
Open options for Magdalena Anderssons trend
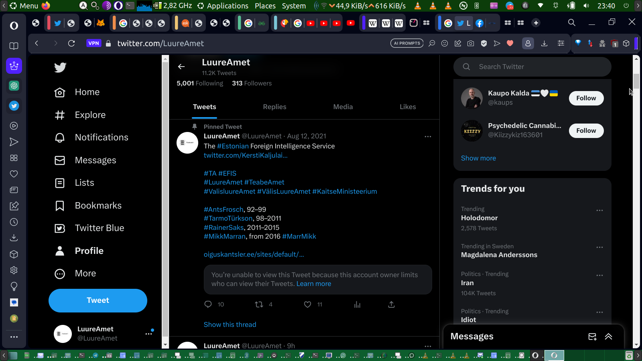click(599, 247)
